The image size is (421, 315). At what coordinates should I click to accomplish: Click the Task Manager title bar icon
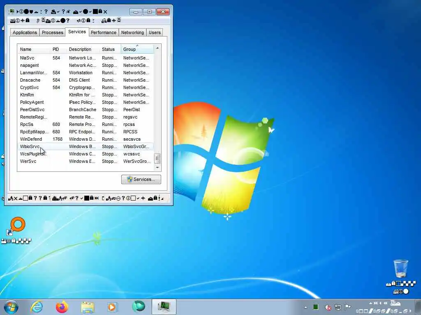(11, 11)
